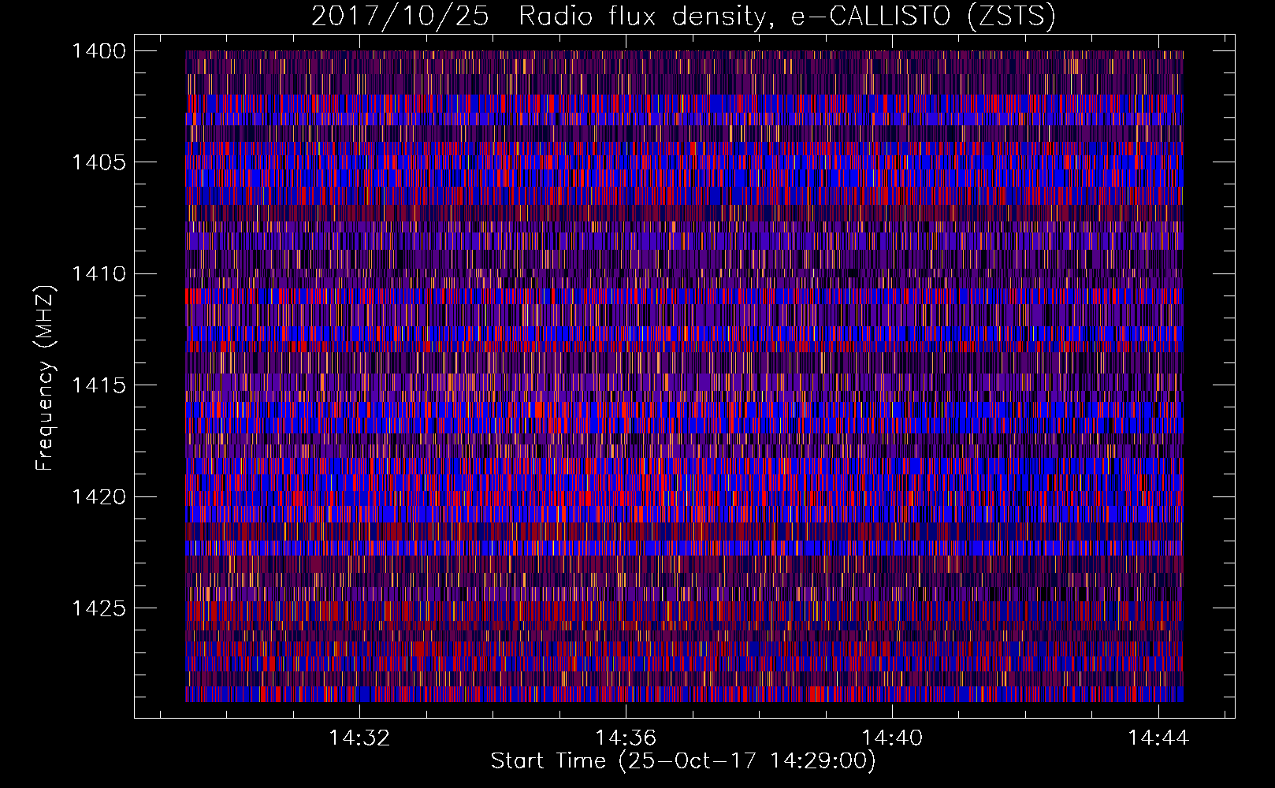The height and width of the screenshot is (788, 1275).
Task: Click the 14:44 time tick label
Action: (1158, 738)
